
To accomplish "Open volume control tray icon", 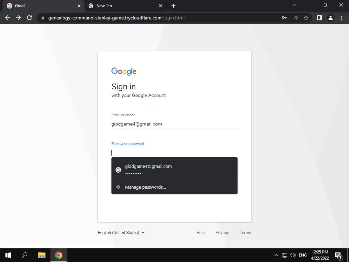I will pos(293,255).
